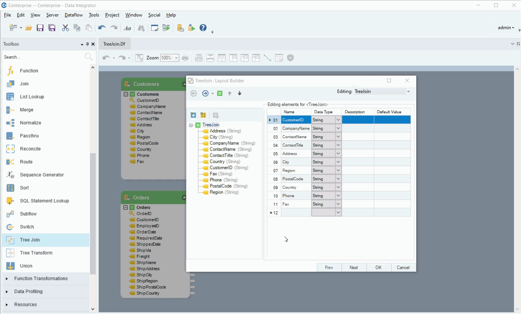Click the Next button

(x=354, y=267)
